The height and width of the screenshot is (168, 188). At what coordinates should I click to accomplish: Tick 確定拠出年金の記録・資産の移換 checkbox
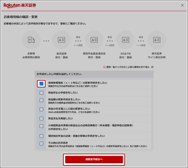pos(41,136)
